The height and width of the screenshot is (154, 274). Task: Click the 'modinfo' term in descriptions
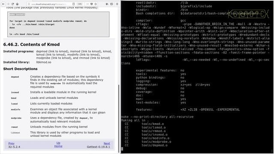[x=15, y=110]
